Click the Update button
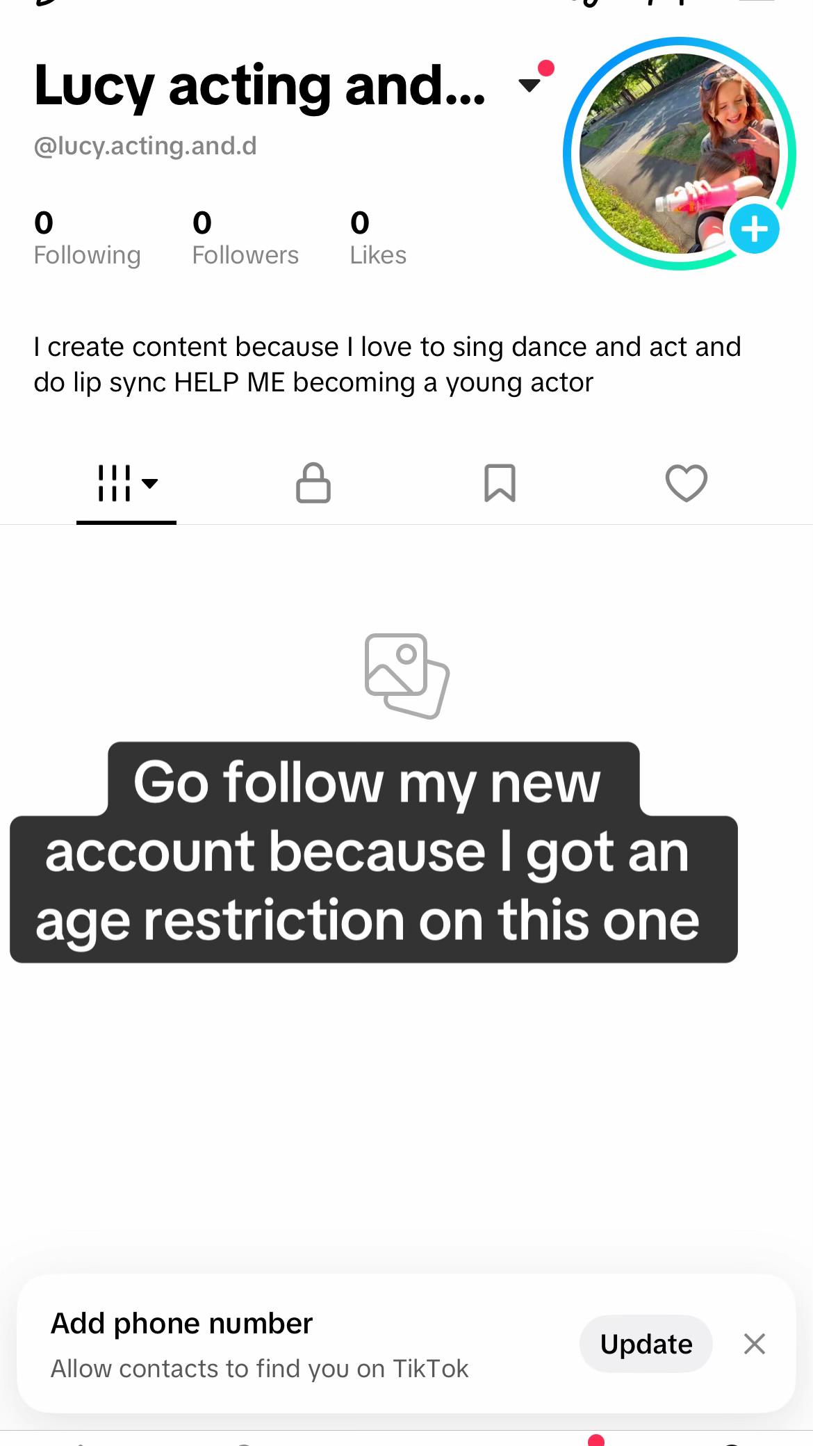The width and height of the screenshot is (813, 1446). click(646, 1344)
